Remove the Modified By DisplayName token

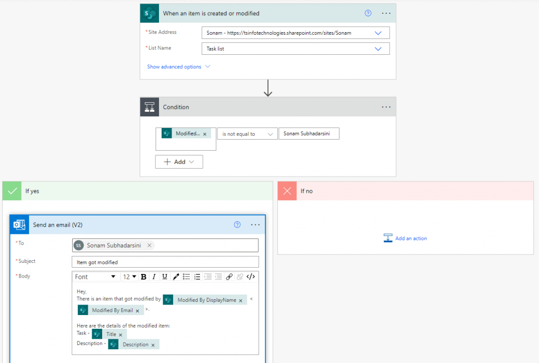[241, 301]
